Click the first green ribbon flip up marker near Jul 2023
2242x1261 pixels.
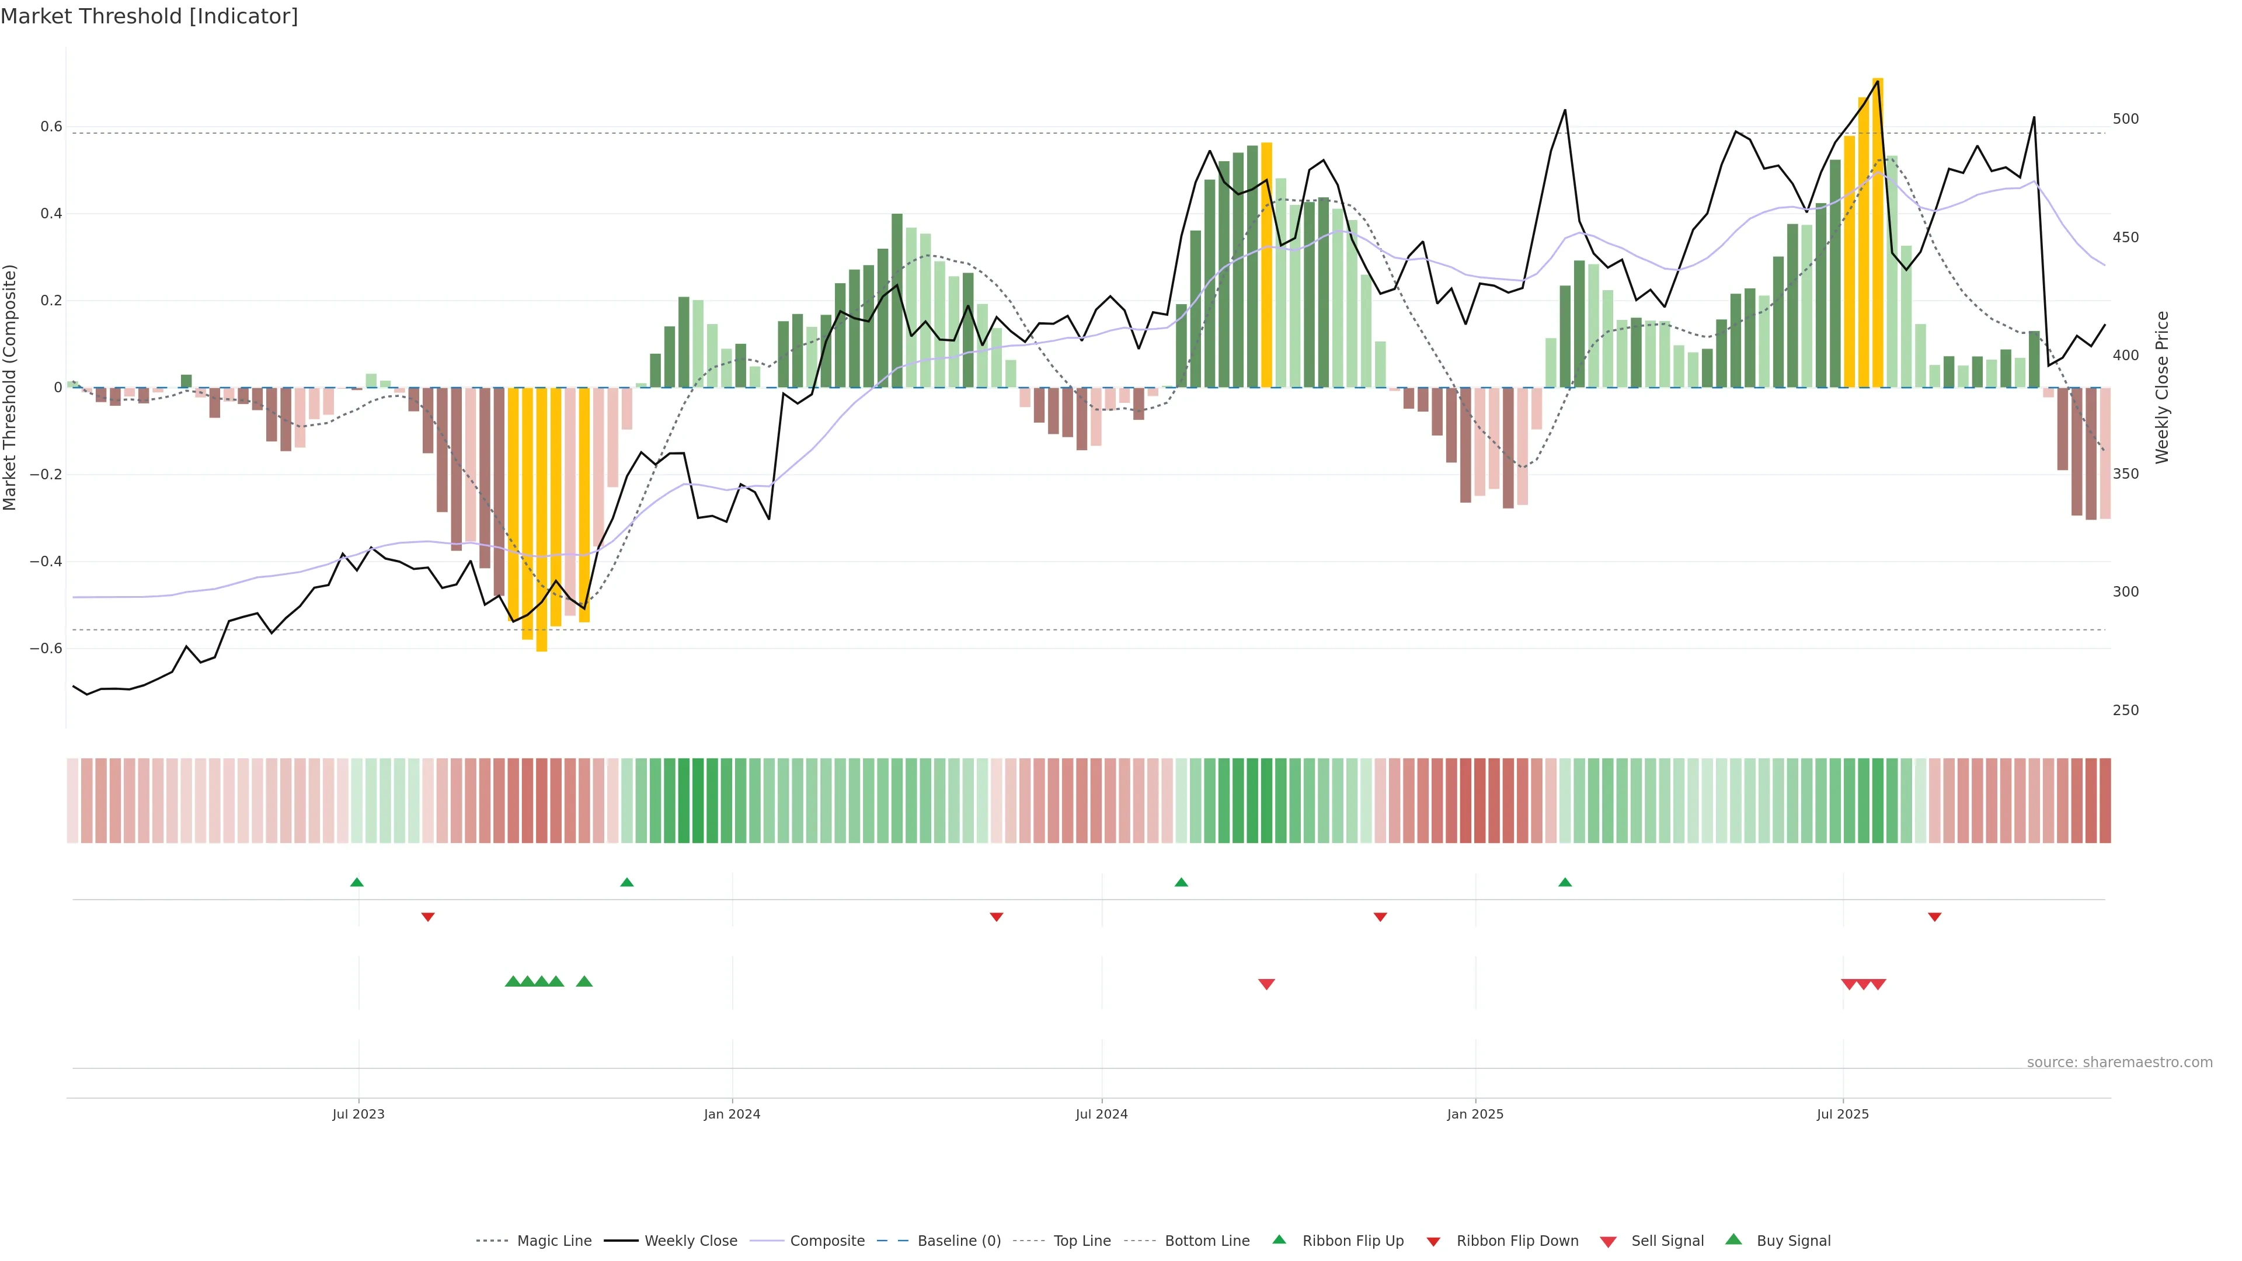[357, 883]
